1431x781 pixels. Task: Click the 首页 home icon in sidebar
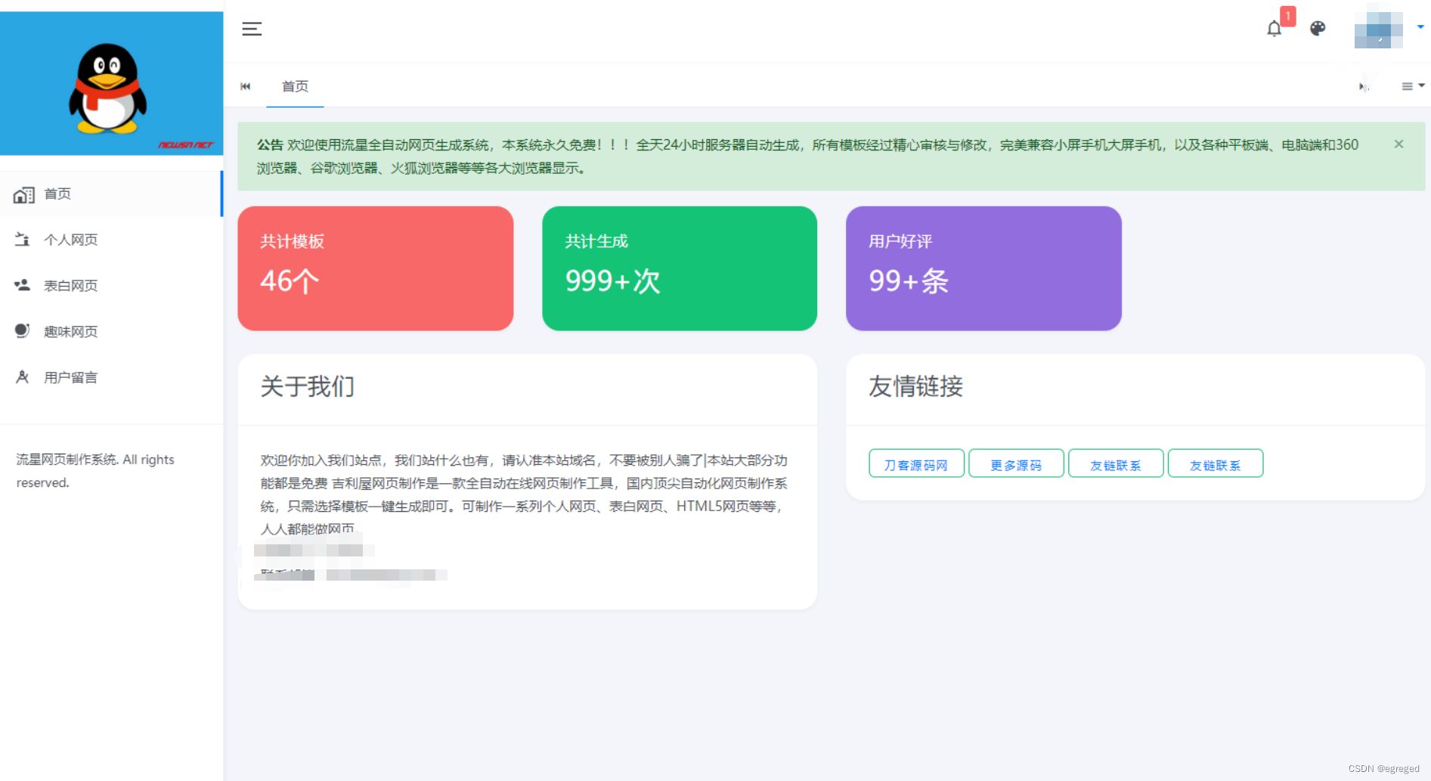click(23, 194)
